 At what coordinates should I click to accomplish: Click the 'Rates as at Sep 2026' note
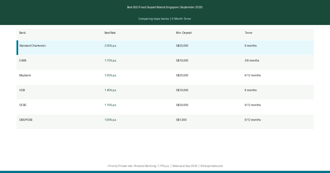tap(185, 166)
